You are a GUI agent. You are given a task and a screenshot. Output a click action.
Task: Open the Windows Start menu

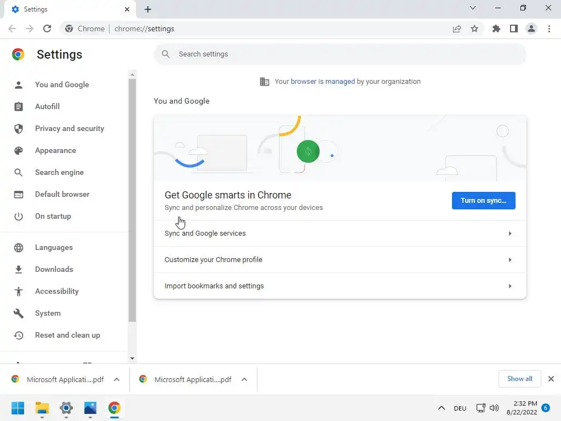[18, 408]
